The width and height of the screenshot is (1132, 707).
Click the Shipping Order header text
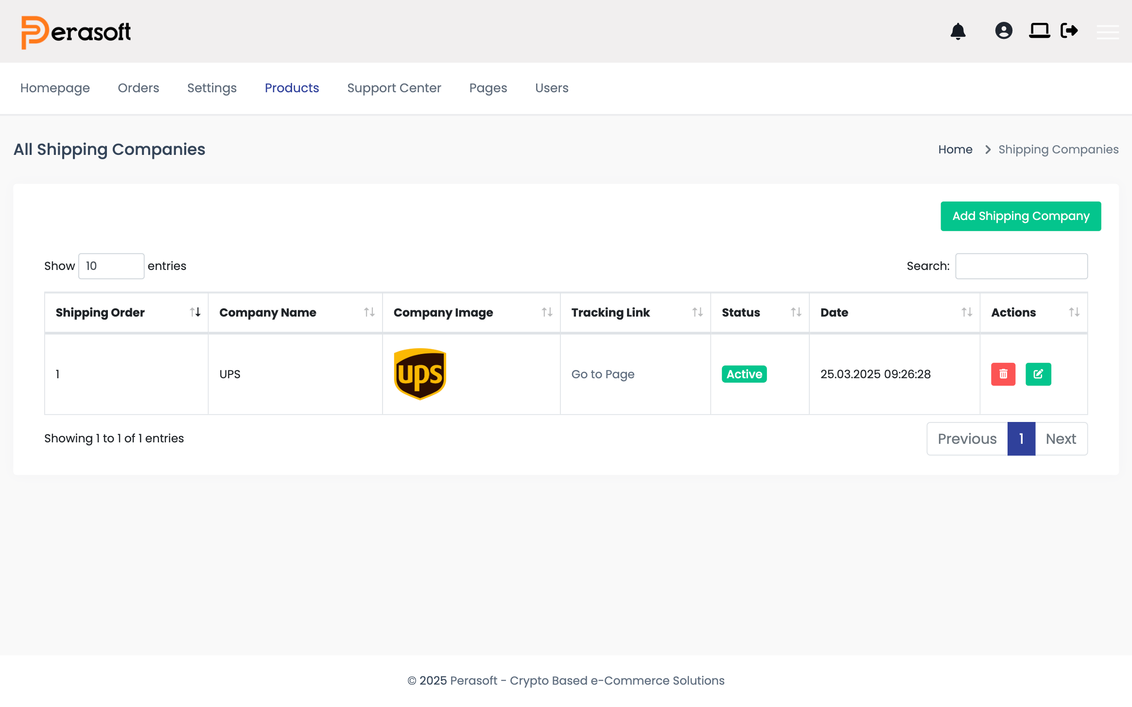pos(100,313)
